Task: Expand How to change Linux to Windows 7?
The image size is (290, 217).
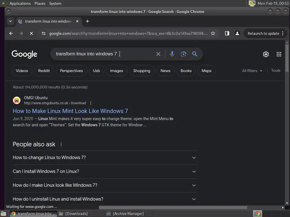Action: [105, 158]
